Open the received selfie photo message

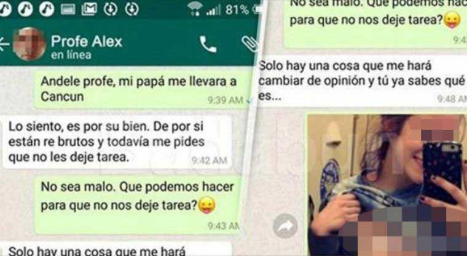tap(387, 185)
